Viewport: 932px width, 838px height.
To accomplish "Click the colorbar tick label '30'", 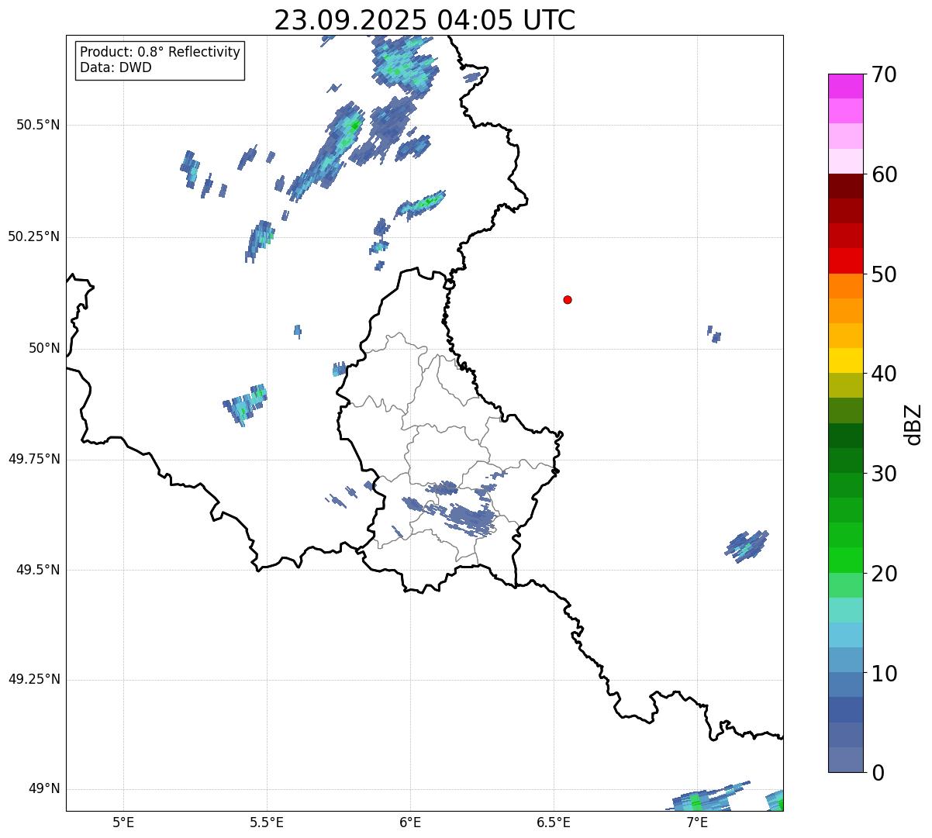I will coord(884,474).
